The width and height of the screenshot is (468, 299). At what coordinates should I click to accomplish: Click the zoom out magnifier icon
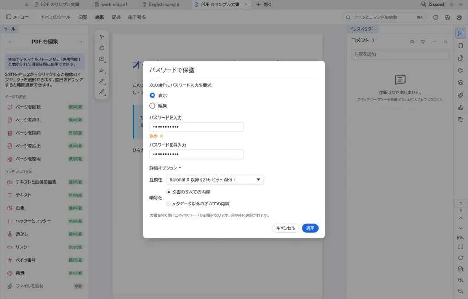461,291
